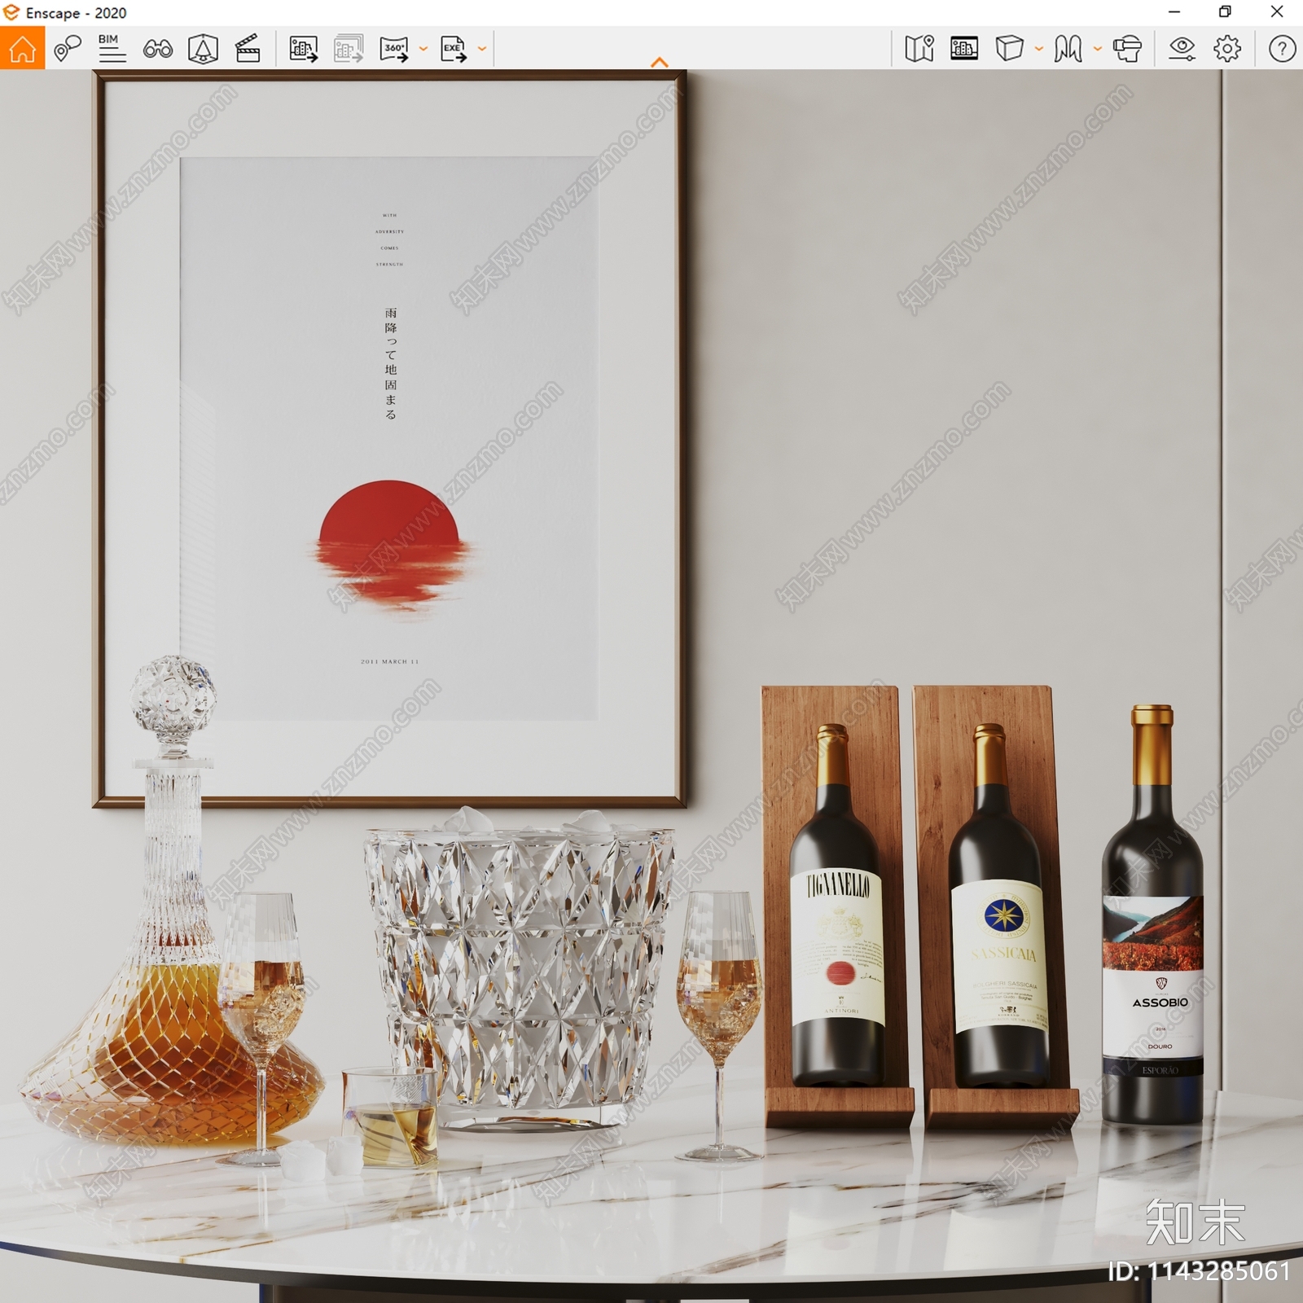Open visual settings with the eye icon
Viewport: 1303px width, 1303px height.
(x=1182, y=49)
